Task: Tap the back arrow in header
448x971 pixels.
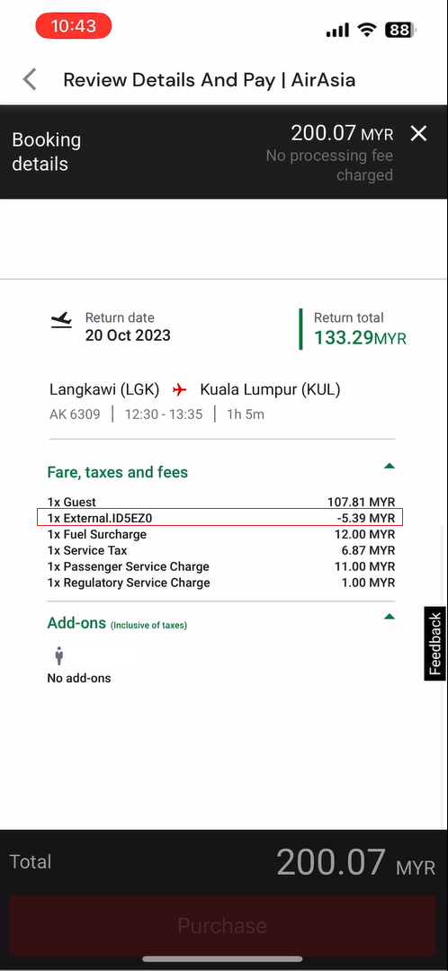Action: (30, 79)
